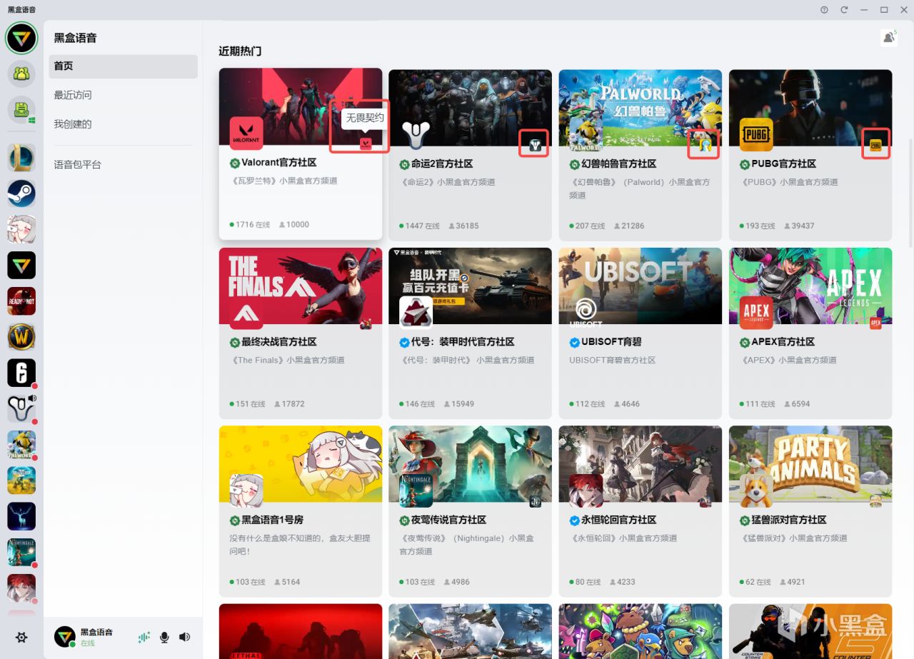Click the refresh icon in title bar
Viewport: 914px width, 659px height.
pos(844,10)
